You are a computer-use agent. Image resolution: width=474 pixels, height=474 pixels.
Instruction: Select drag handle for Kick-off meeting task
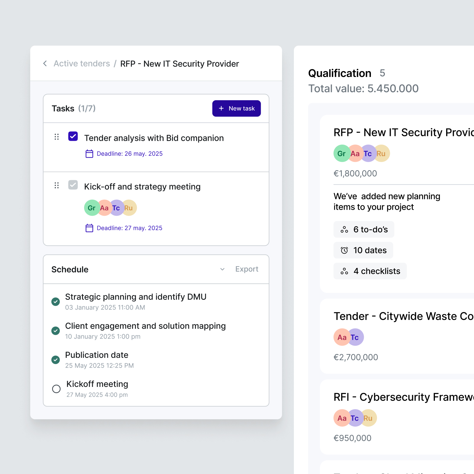[x=57, y=185]
